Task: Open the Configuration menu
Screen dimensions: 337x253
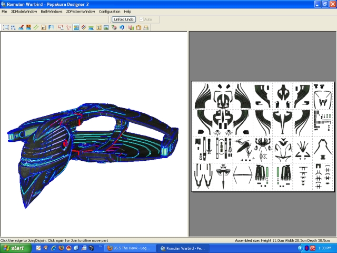Action: [x=110, y=12]
